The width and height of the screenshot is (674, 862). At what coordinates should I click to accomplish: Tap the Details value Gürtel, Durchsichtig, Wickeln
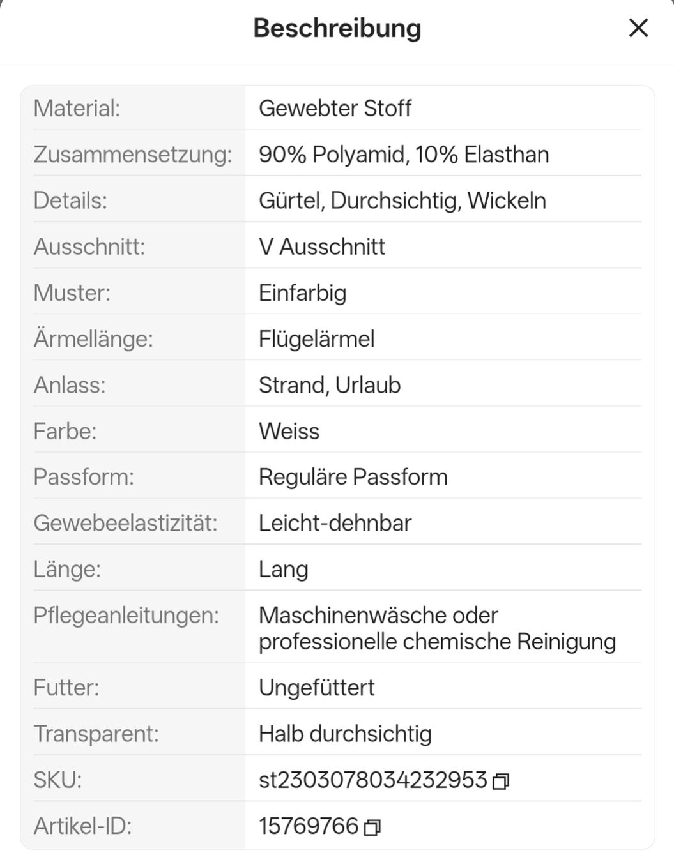click(402, 200)
